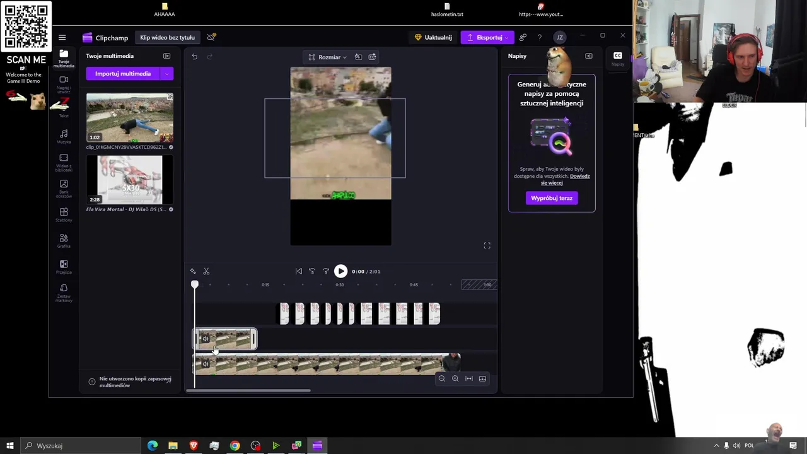Click the backup not created notice

(x=131, y=382)
